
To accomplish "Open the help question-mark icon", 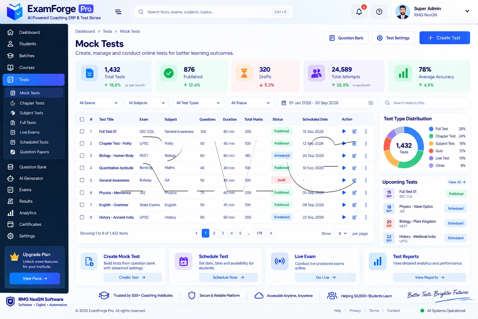I will pyautogui.click(x=379, y=12).
